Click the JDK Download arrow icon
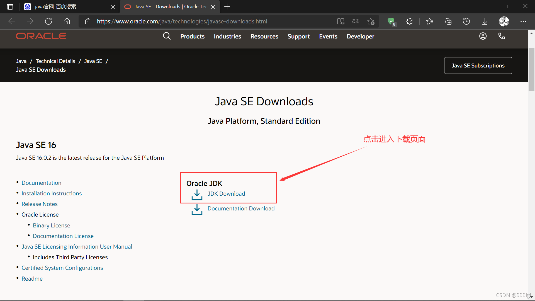This screenshot has height=301, width=535. [197, 195]
